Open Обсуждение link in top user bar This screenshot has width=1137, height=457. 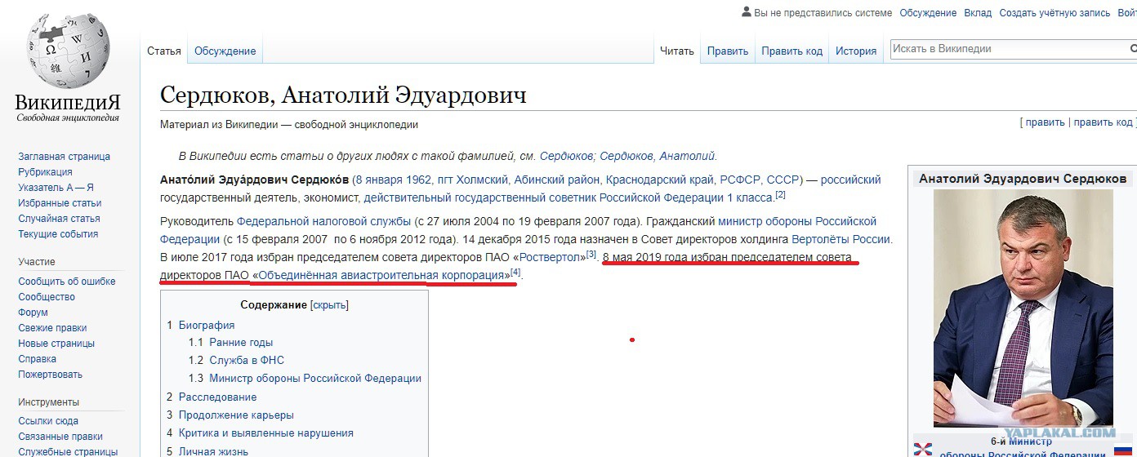[x=928, y=13]
